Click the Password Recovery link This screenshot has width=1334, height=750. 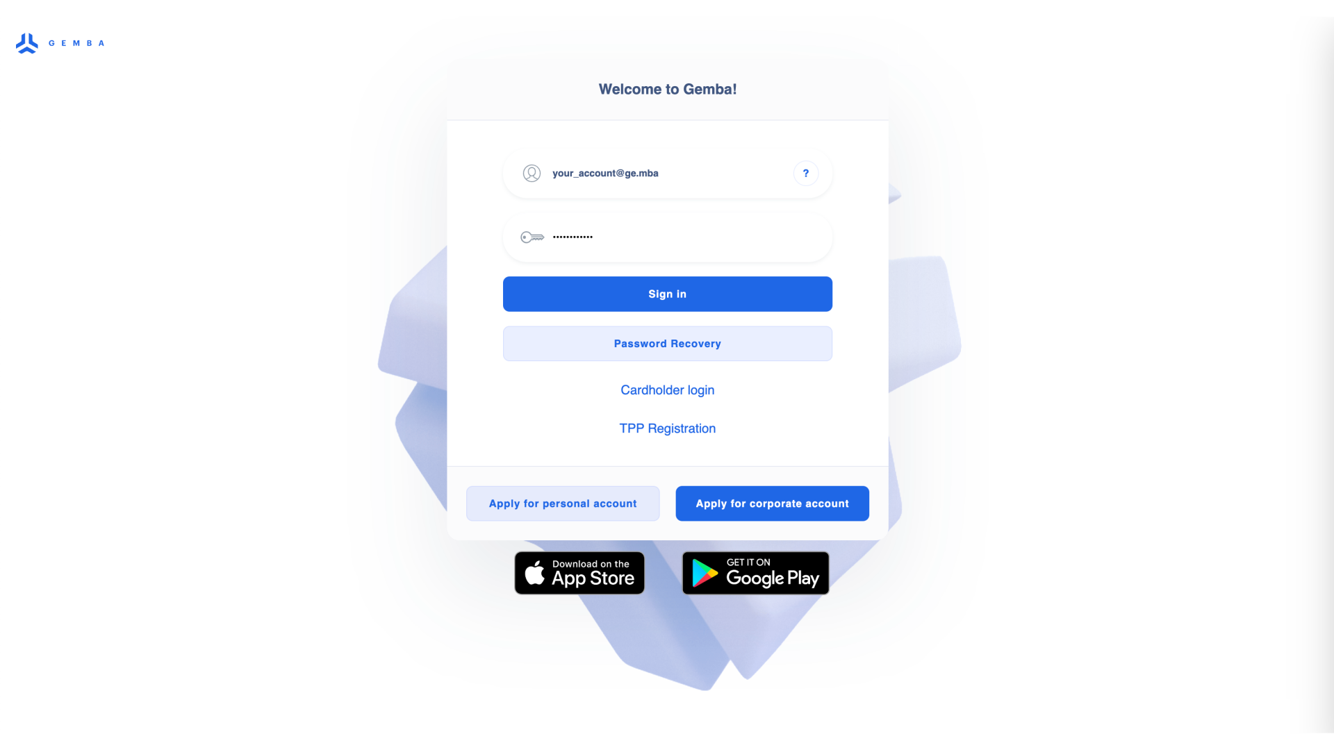point(667,344)
